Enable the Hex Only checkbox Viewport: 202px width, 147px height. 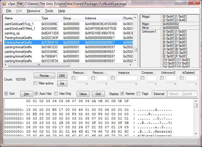tap(56, 94)
